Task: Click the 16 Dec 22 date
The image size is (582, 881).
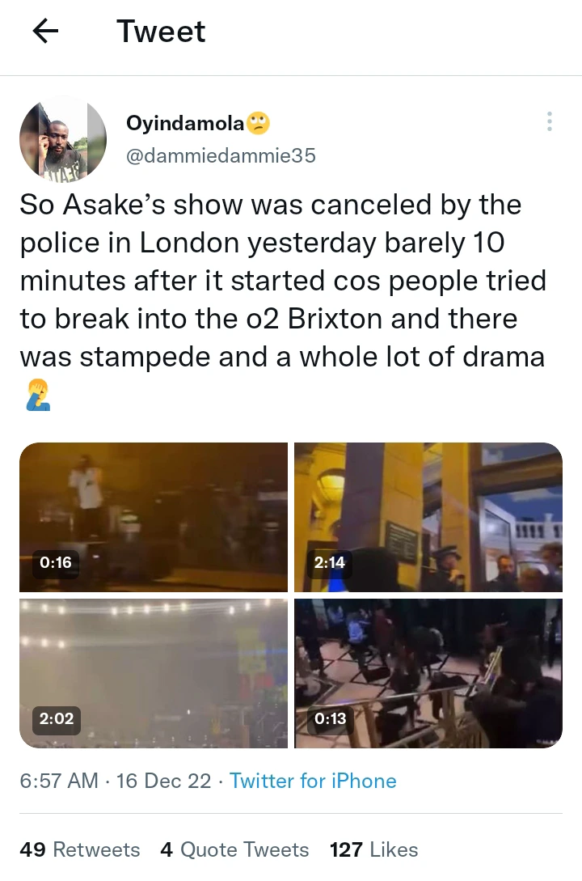Action: click(x=164, y=781)
